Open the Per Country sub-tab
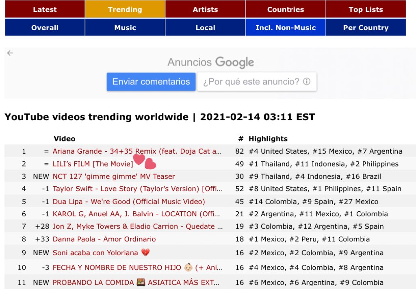416x289 pixels. point(366,27)
